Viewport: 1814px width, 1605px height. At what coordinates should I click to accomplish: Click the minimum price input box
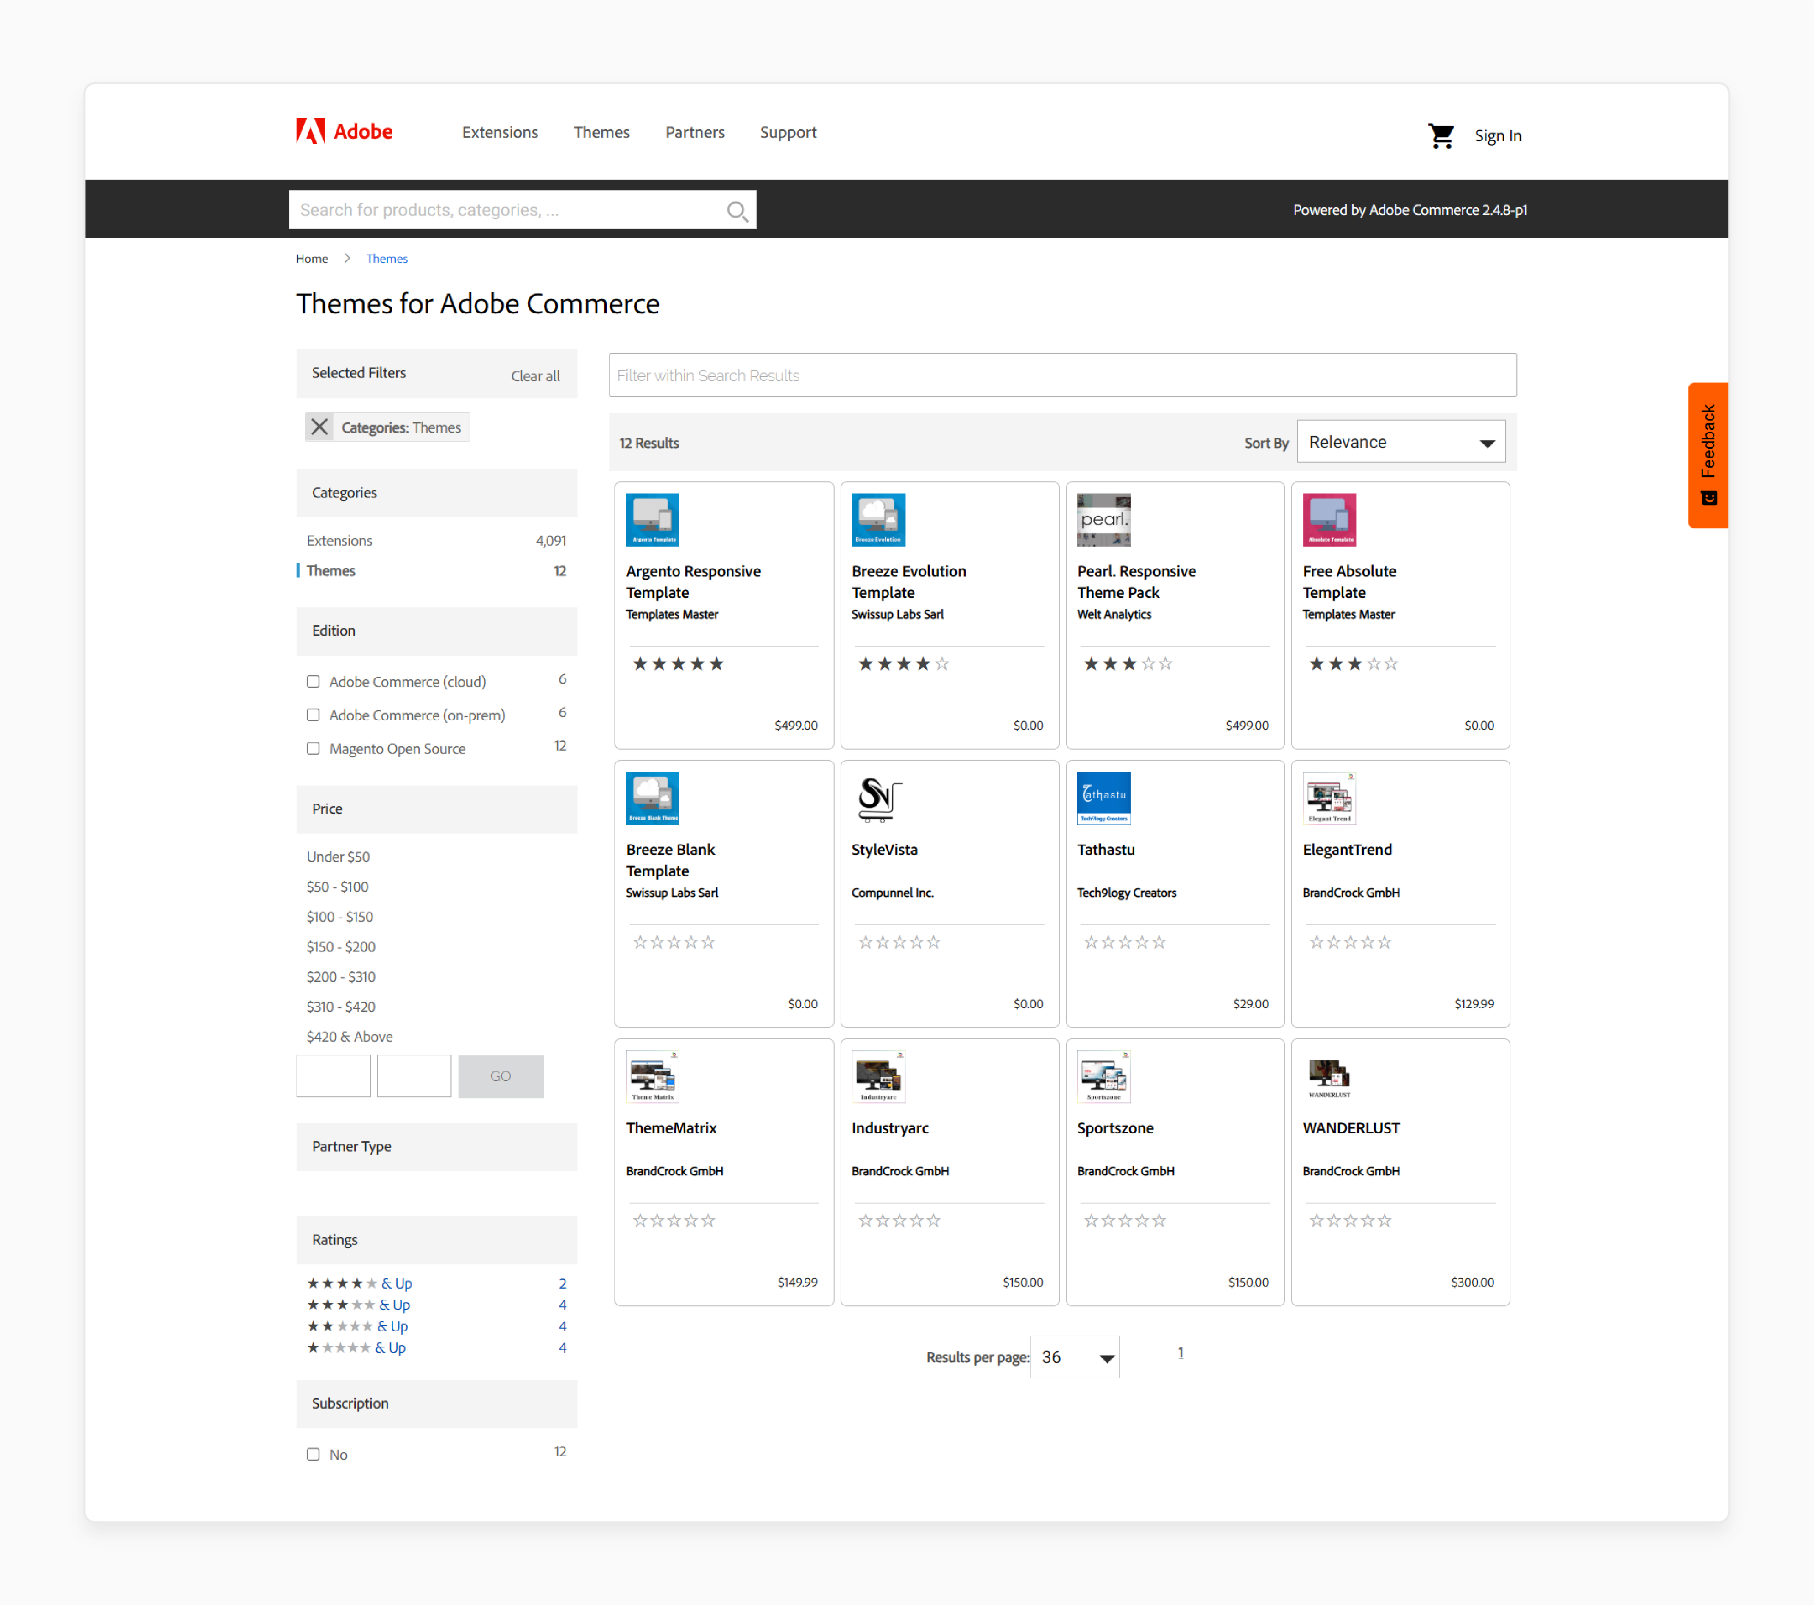click(x=333, y=1076)
